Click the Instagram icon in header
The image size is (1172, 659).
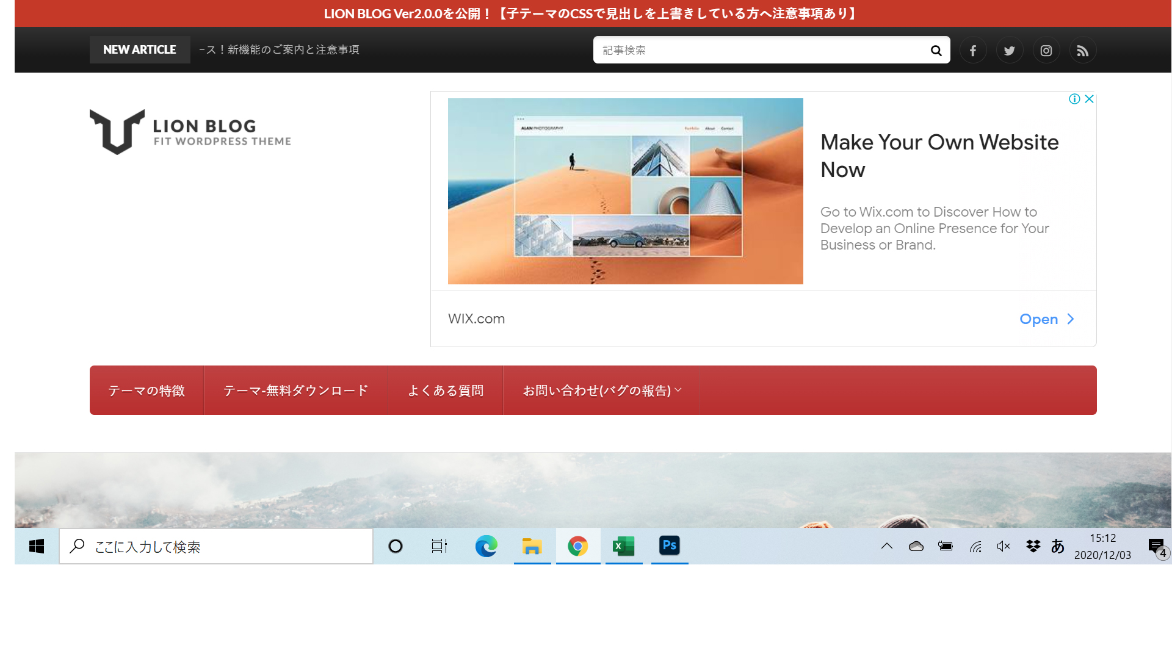click(x=1046, y=51)
